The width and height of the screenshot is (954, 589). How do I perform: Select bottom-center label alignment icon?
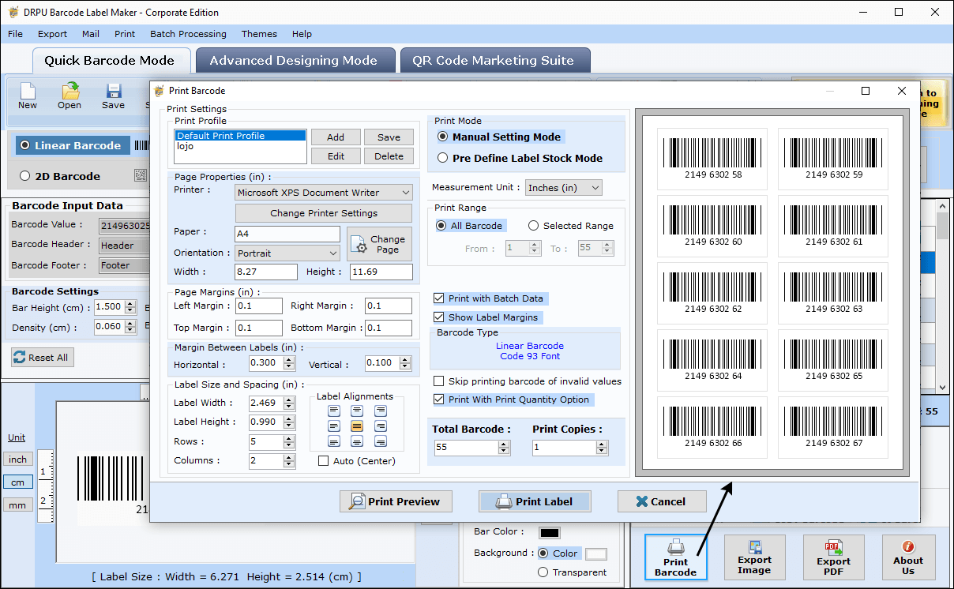pyautogui.click(x=357, y=441)
